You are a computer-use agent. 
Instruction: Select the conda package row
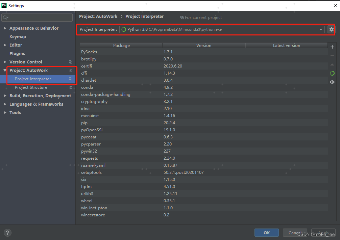click(x=204, y=87)
